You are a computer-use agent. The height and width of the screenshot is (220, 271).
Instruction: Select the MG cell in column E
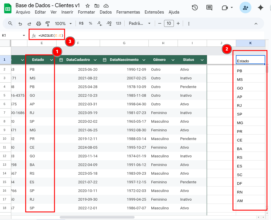click(x=42, y=130)
